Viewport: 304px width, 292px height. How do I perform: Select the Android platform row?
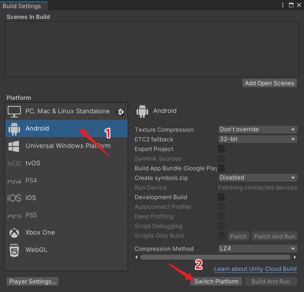[66, 129]
